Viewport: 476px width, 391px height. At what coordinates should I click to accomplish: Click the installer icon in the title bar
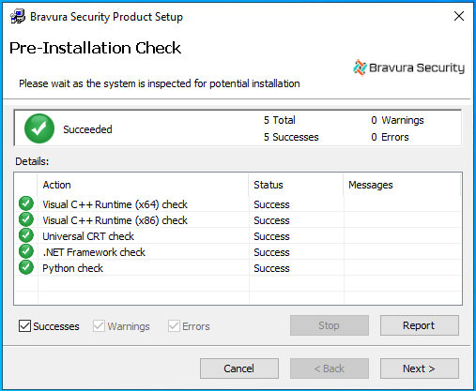[x=18, y=17]
